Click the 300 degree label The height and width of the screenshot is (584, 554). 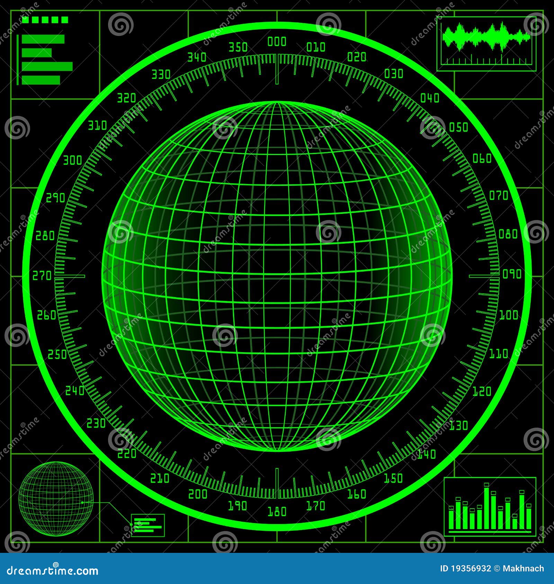72,160
